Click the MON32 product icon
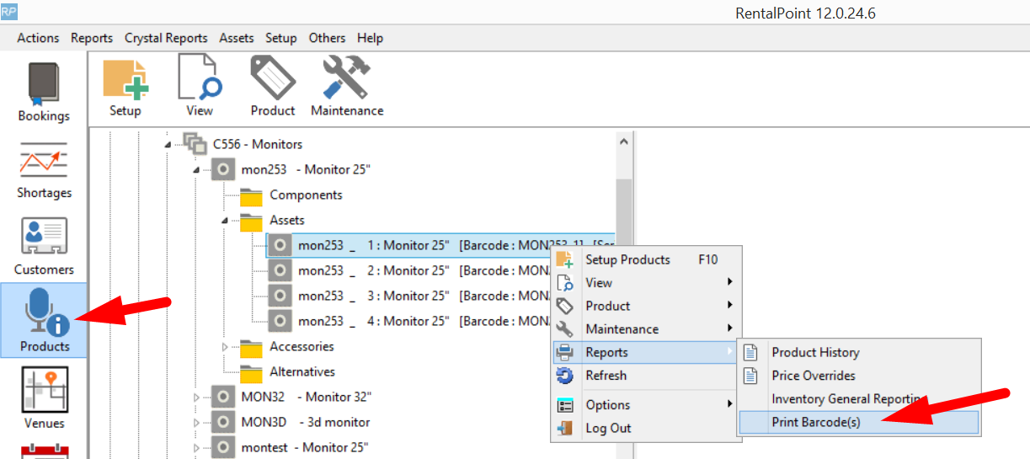This screenshot has height=459, width=1030. (x=223, y=397)
